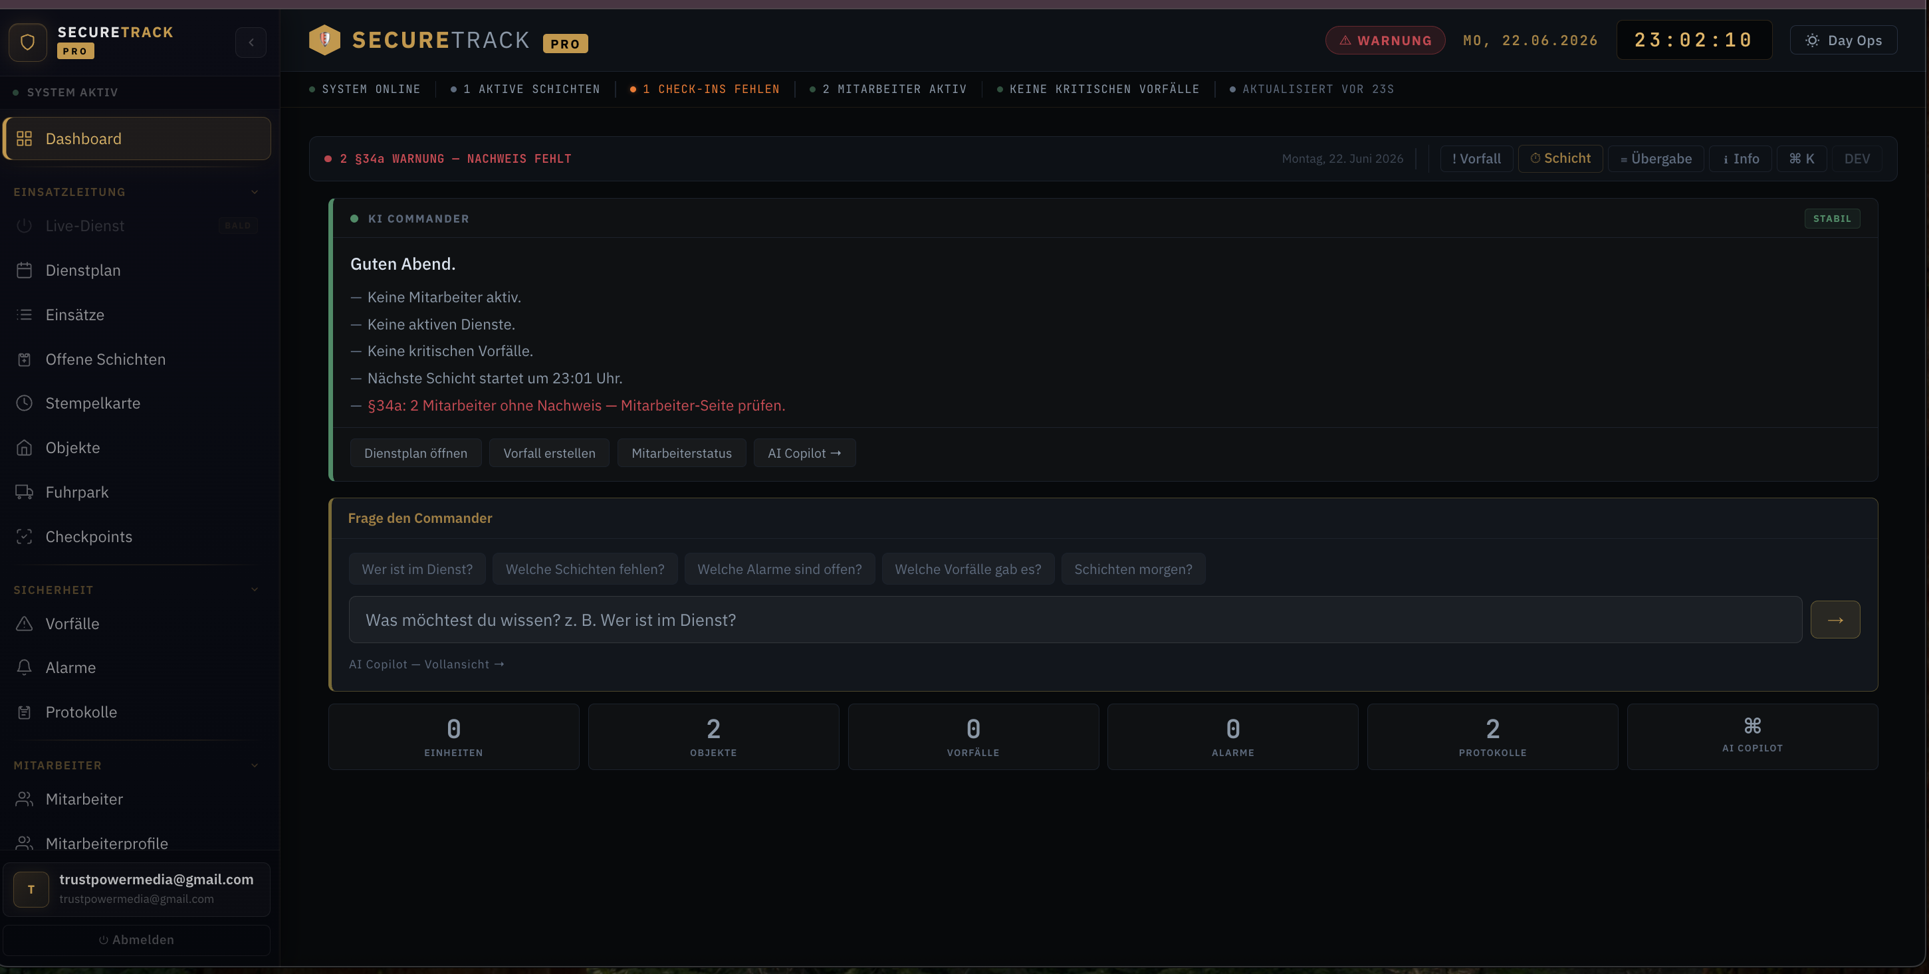Focus the Commander question input field
Viewport: 1929px width, 974px height.
point(1076,620)
